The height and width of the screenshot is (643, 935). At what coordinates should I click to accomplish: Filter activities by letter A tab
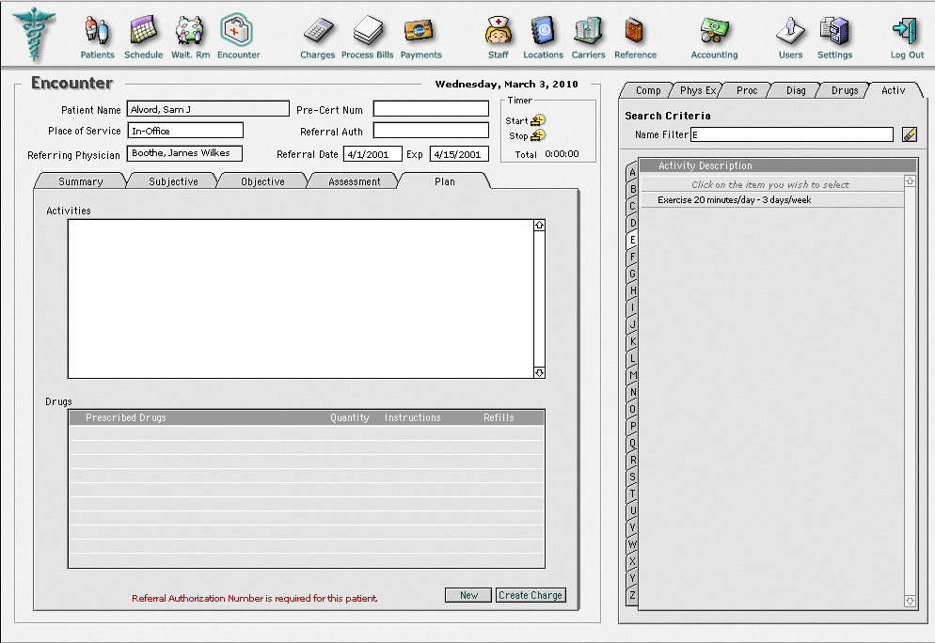click(632, 172)
